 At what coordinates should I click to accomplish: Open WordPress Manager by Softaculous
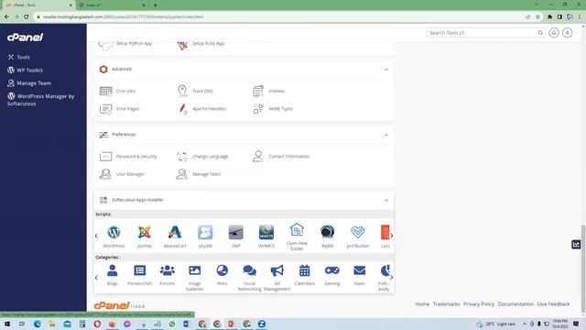40,100
